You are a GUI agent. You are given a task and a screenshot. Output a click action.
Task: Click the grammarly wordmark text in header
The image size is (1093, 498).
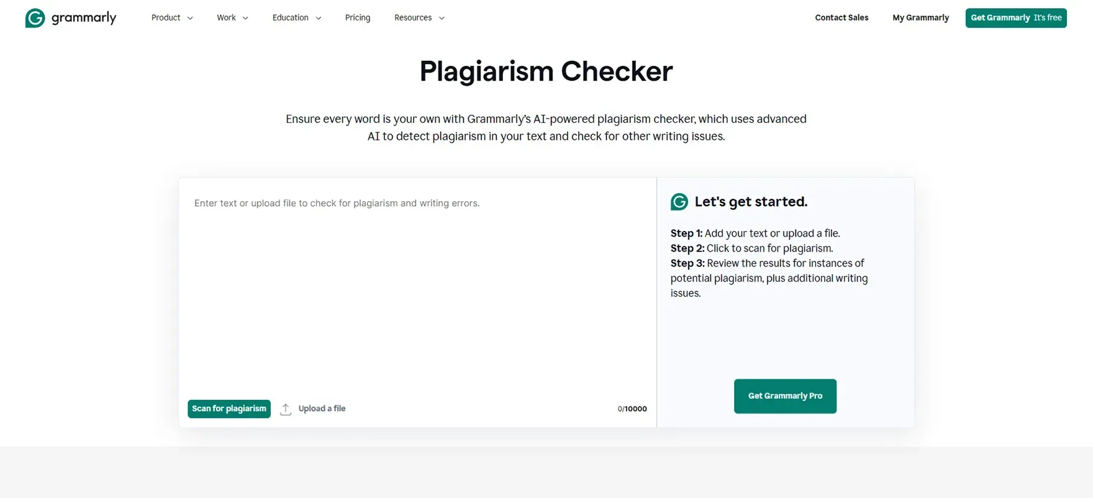point(84,18)
